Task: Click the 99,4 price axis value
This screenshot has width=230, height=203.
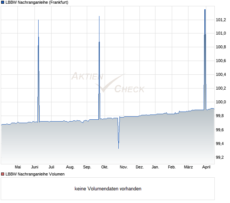Action: tap(220, 144)
